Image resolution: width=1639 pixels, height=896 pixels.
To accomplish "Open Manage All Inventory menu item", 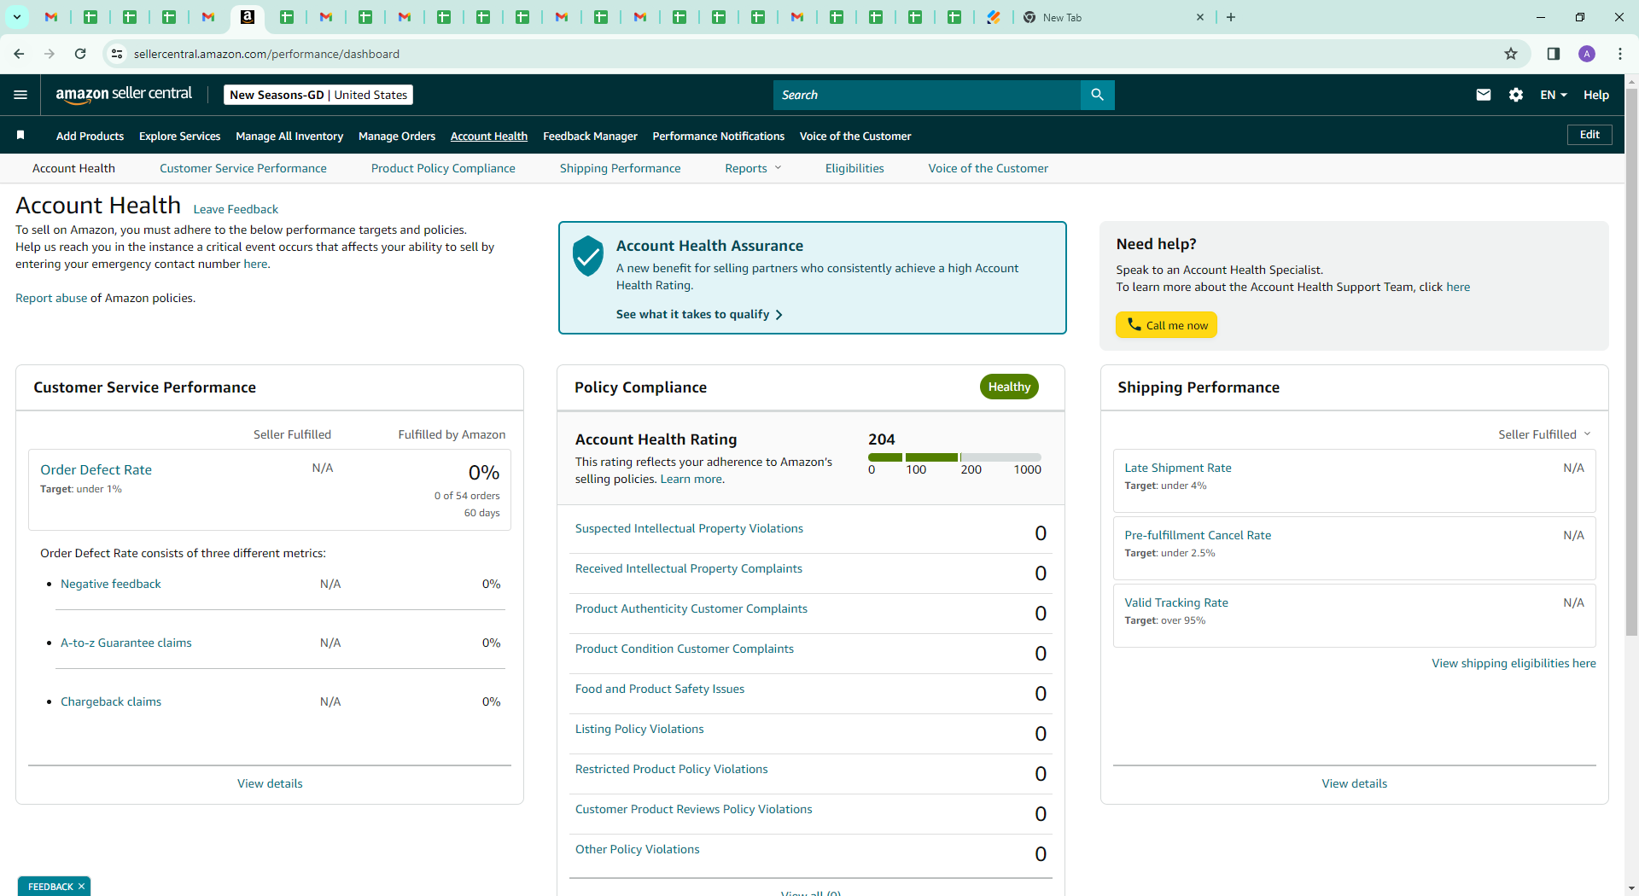I will click(x=289, y=136).
